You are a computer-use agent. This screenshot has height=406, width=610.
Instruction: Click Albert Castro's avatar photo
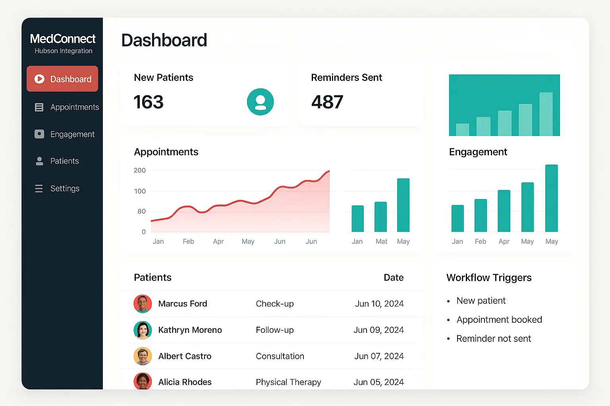pos(143,356)
